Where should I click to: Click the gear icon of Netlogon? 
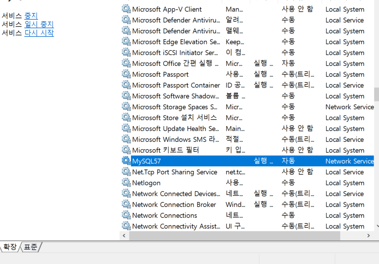[126, 183]
